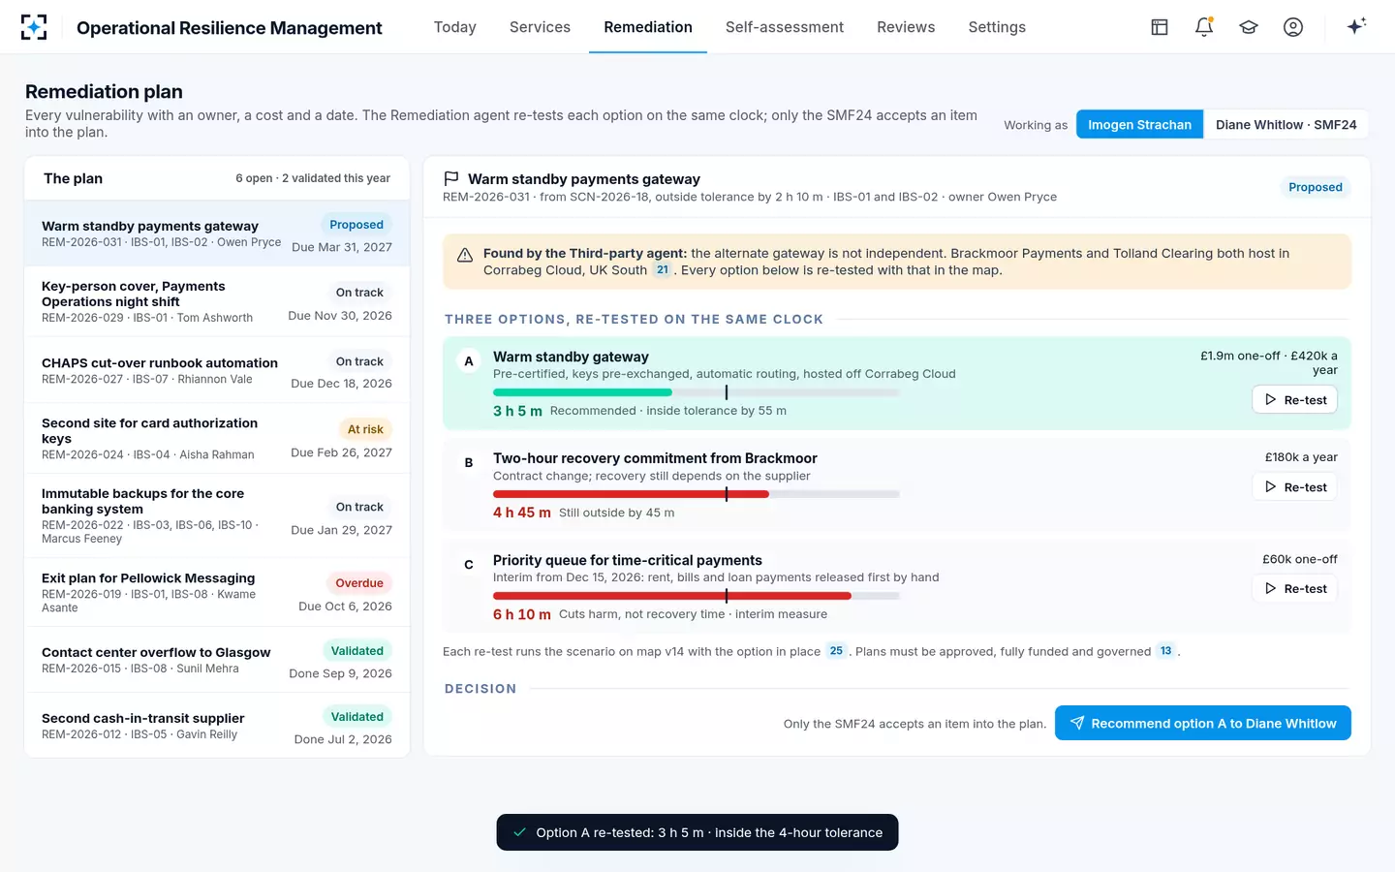Open the user account profile icon
The width and height of the screenshot is (1395, 872).
[1293, 27]
